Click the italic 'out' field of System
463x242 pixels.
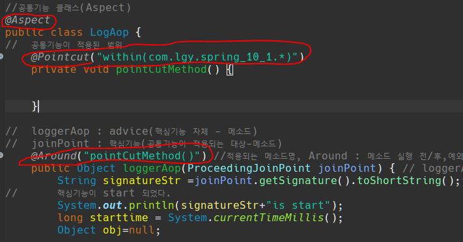[112, 206]
